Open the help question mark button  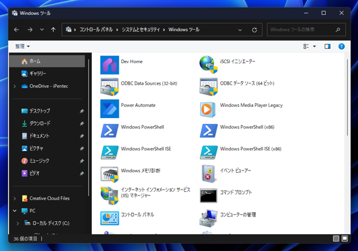pos(341,47)
